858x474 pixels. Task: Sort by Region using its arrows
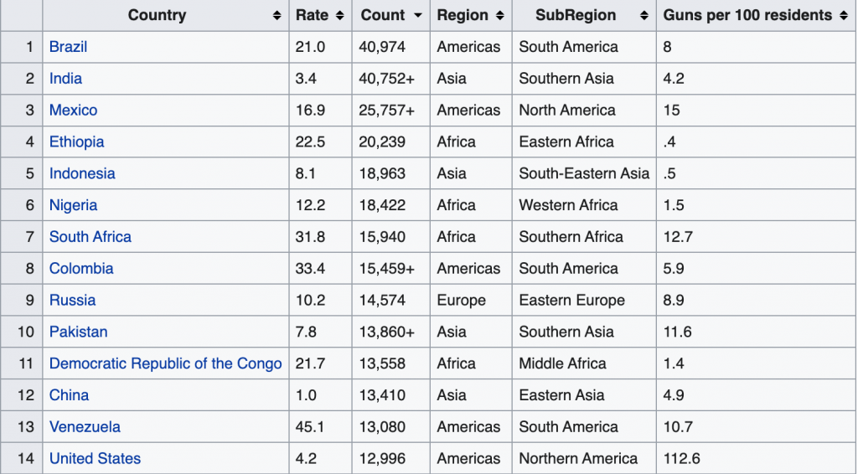pyautogui.click(x=500, y=16)
